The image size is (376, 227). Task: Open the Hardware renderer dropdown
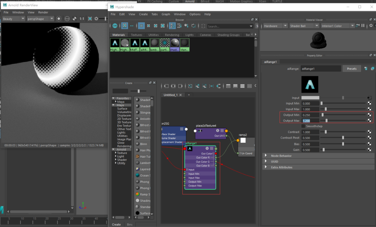click(275, 26)
